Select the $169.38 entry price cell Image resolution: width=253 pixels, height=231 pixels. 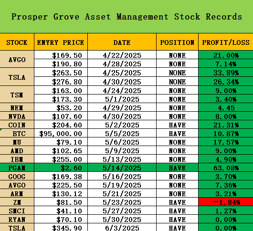(x=61, y=176)
